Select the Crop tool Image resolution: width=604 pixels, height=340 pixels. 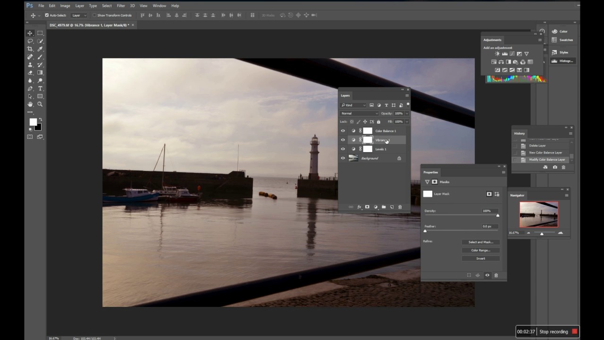click(30, 49)
